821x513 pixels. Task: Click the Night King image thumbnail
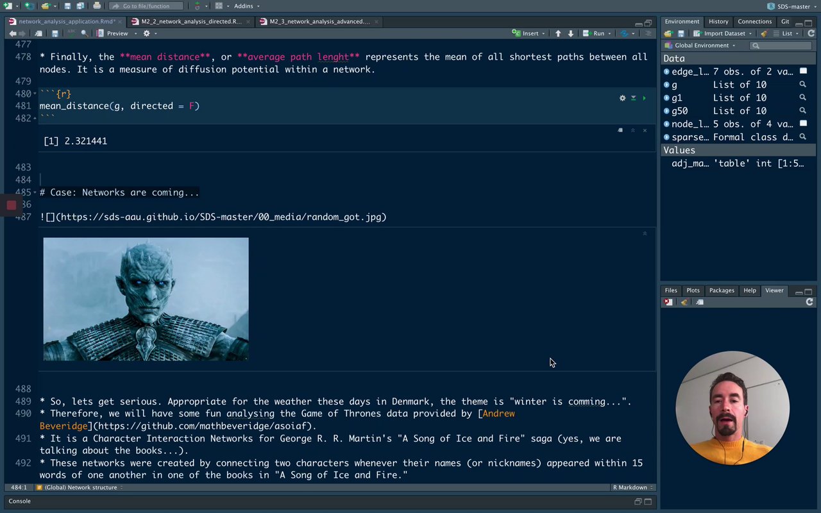pyautogui.click(x=146, y=299)
